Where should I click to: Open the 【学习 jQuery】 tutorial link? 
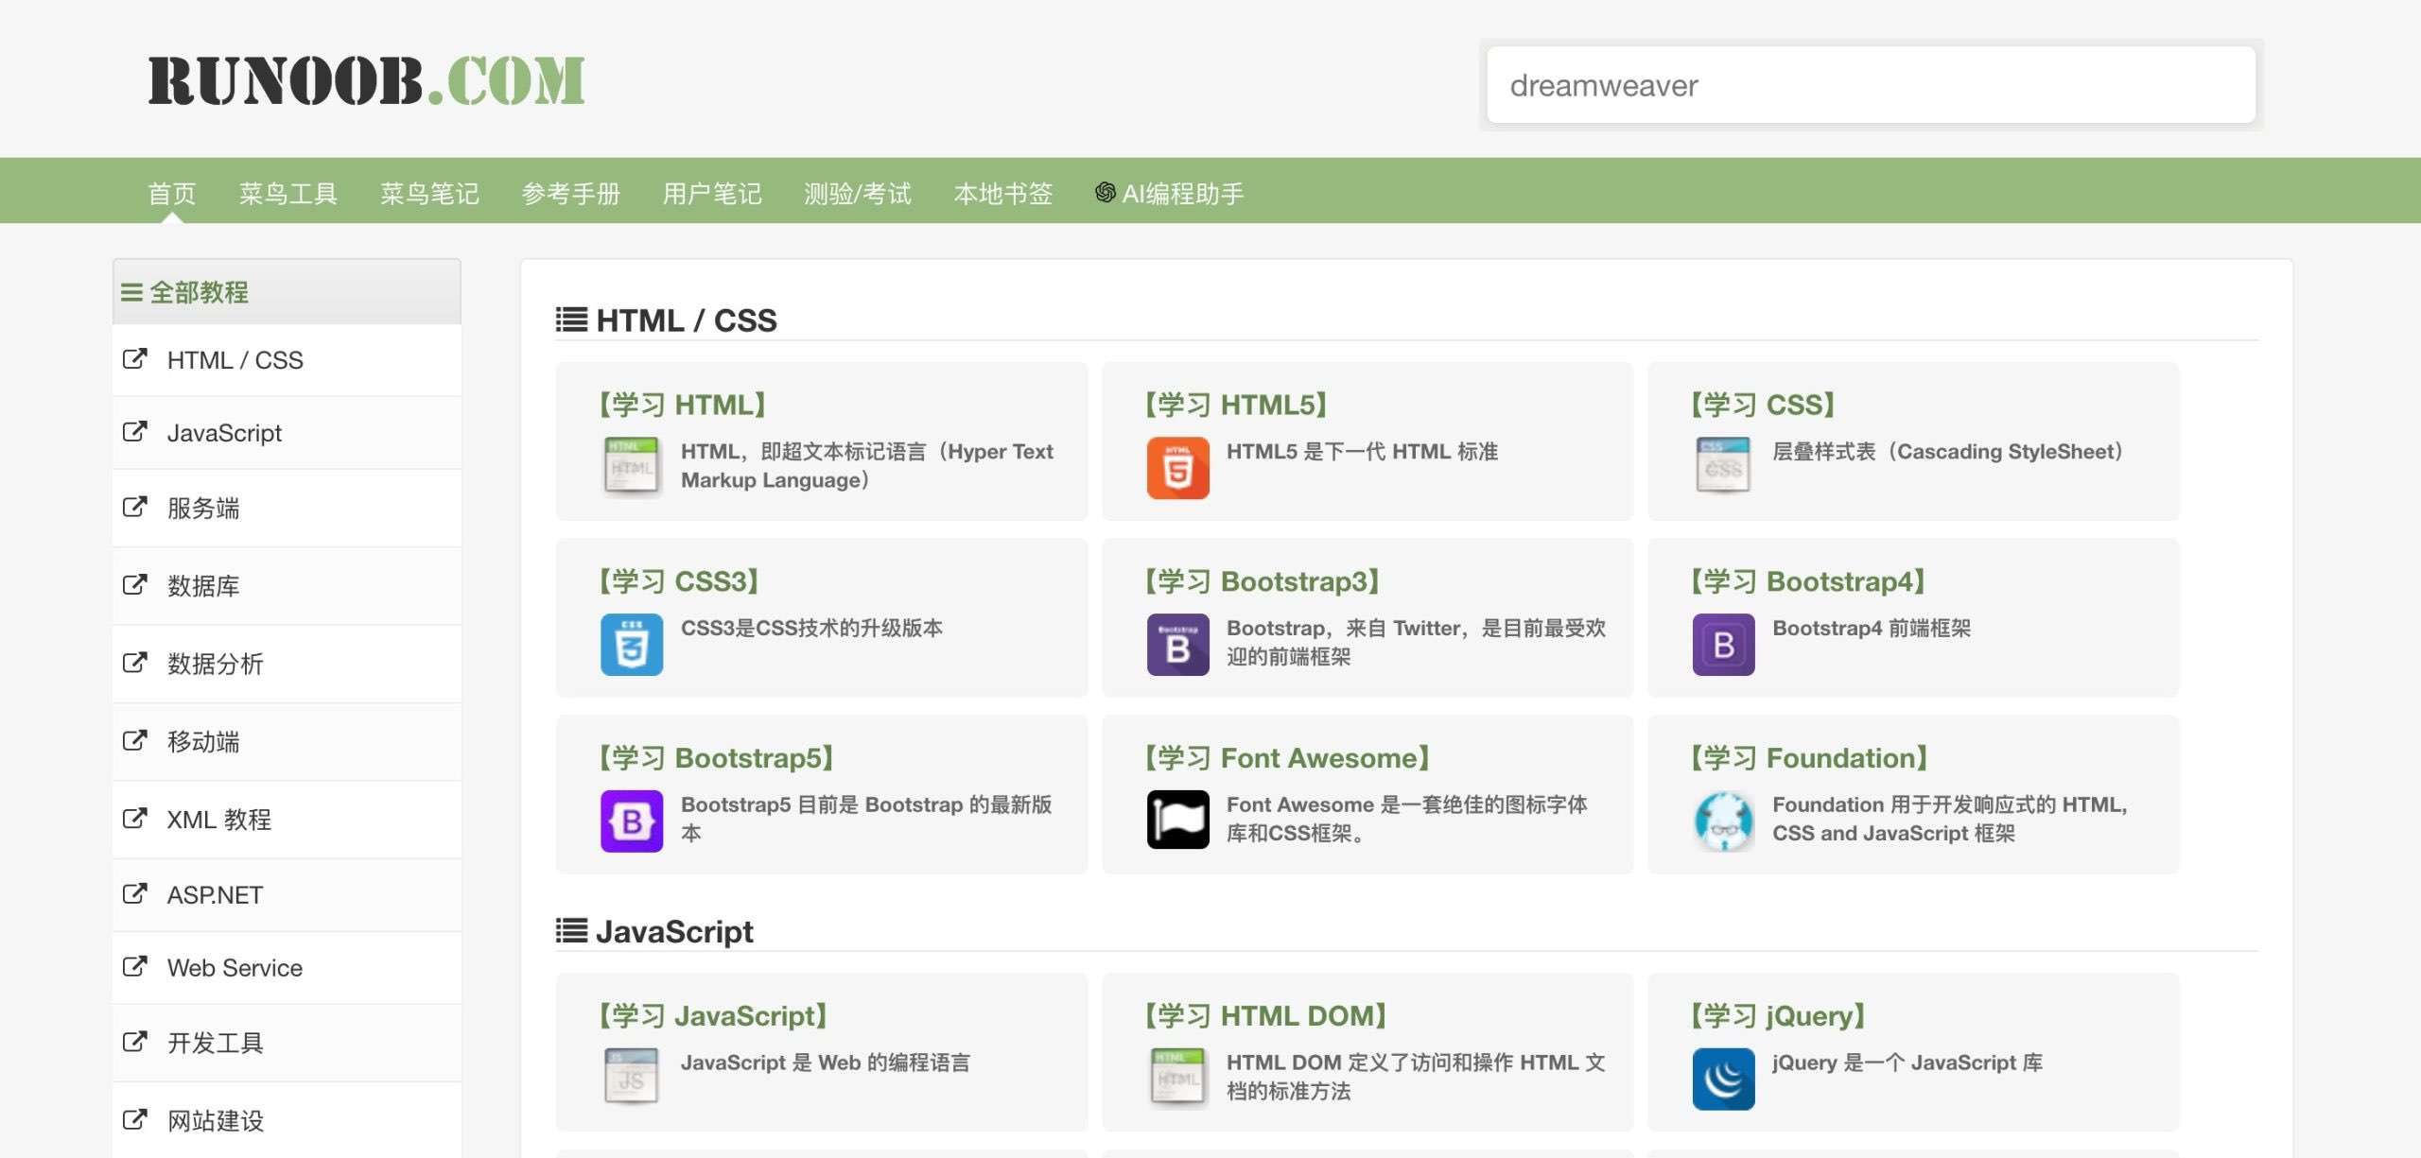[1778, 1016]
